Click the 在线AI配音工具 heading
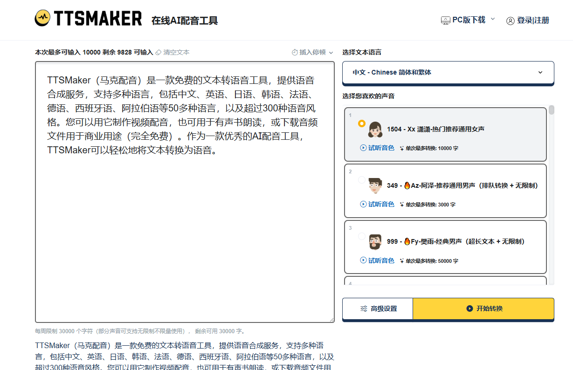 tap(185, 21)
